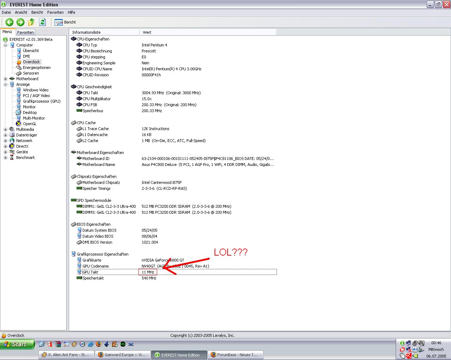Viewport: 451px width, 360px height.
Task: Click the taskbar clock showing 00:46
Action: [x=436, y=343]
